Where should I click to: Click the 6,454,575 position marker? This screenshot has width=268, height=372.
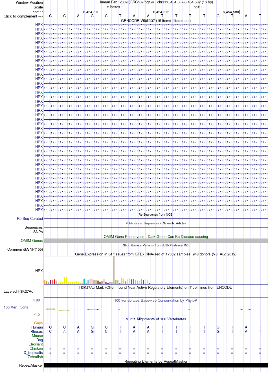point(161,12)
